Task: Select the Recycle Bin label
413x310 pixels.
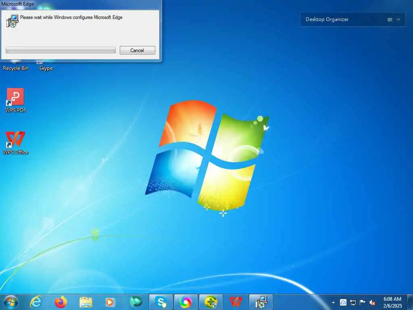Action: pyautogui.click(x=16, y=68)
